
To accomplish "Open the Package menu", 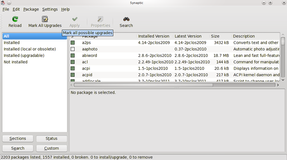I will click(31, 9).
